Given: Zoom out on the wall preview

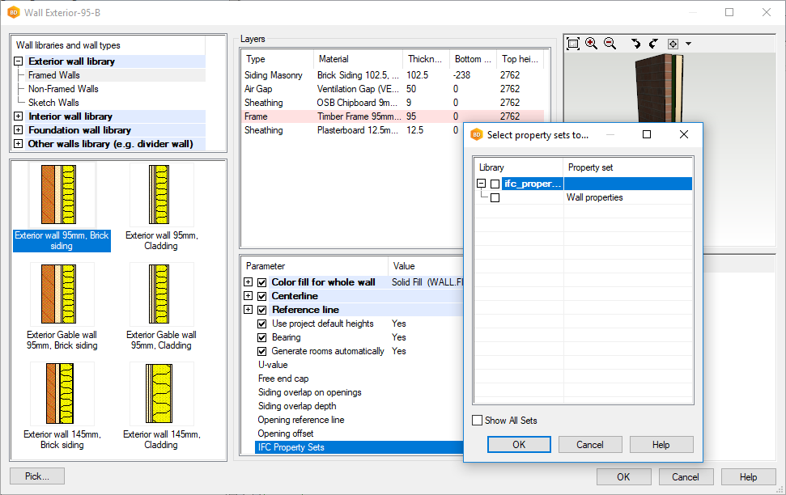Looking at the screenshot, I should click(x=610, y=44).
